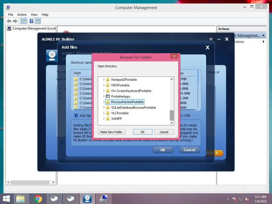Select Computer Management (Local) tree node
Image resolution: width=272 pixels, height=204 pixels.
click(31, 28)
